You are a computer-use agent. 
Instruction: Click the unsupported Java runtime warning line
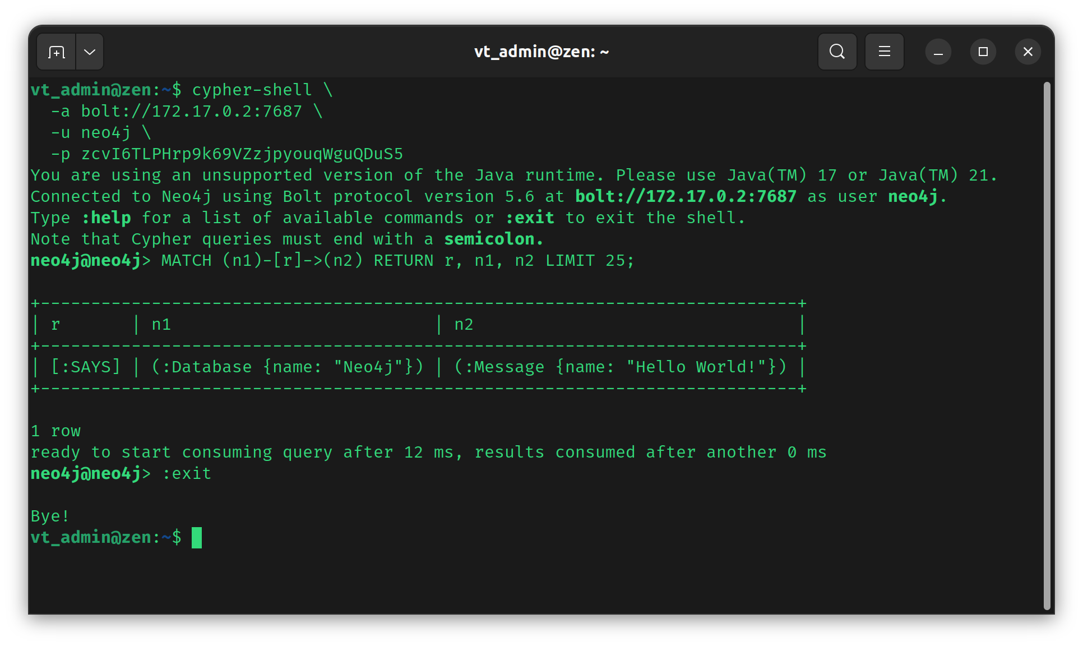514,175
